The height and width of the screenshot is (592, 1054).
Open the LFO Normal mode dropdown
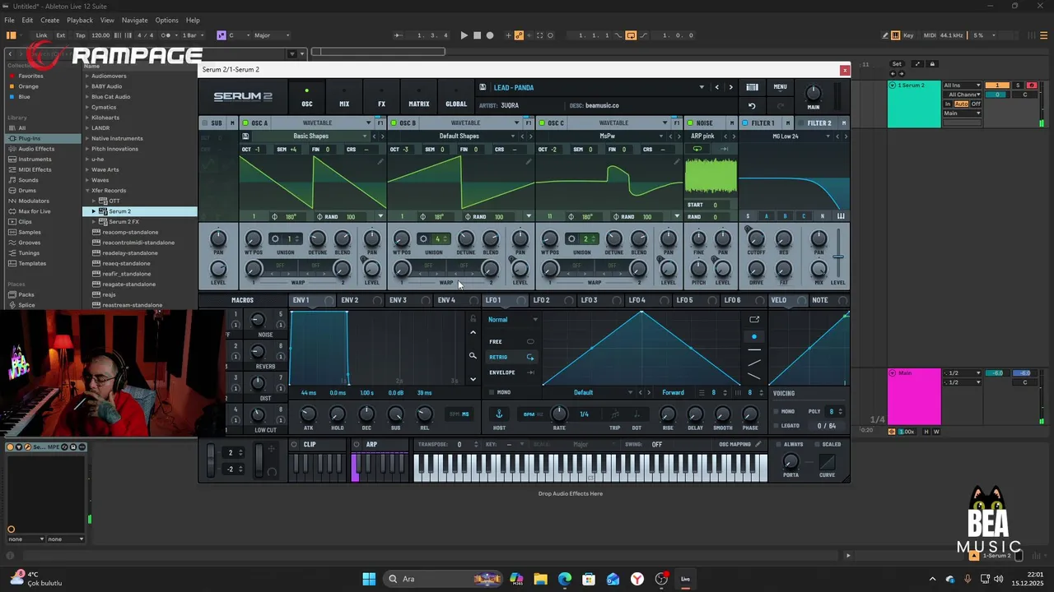(512, 319)
